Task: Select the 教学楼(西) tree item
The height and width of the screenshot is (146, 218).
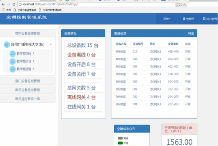Action: pos(24,69)
